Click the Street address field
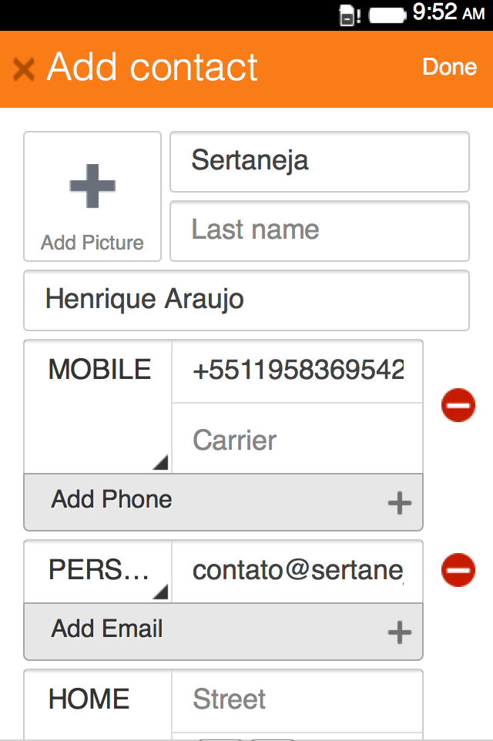This screenshot has height=741, width=493. coord(297,699)
